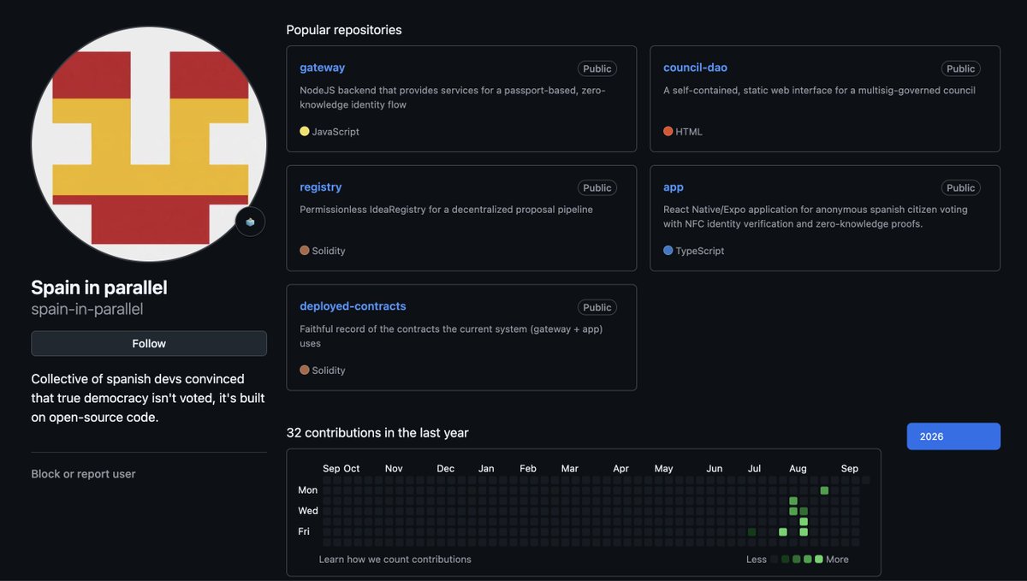Click the spain-in-parallel username

87,309
